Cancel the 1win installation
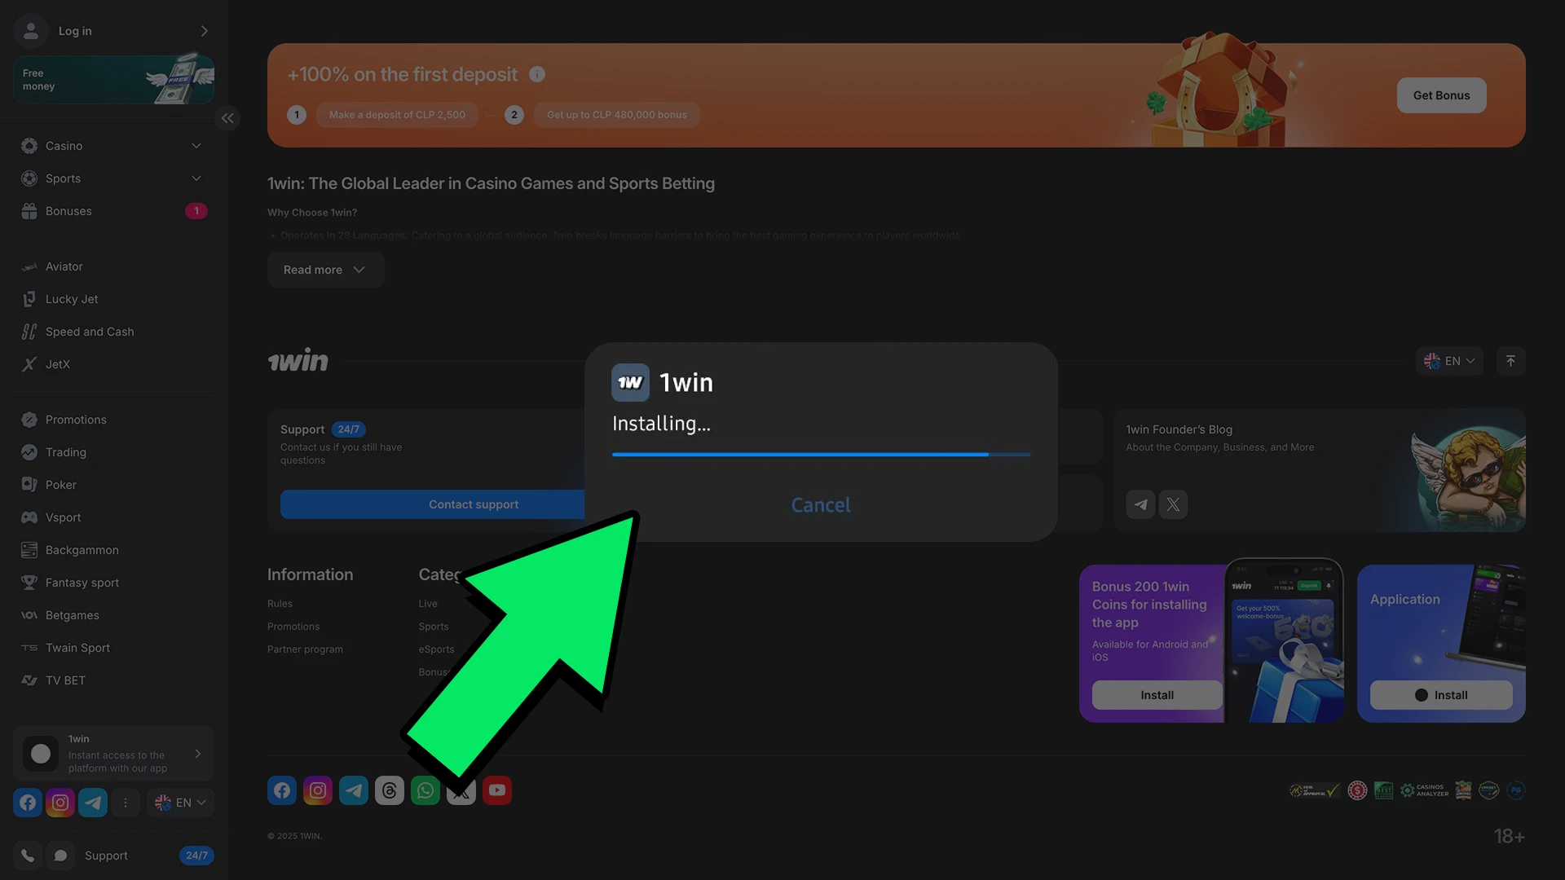The height and width of the screenshot is (880, 1565). [x=821, y=505]
